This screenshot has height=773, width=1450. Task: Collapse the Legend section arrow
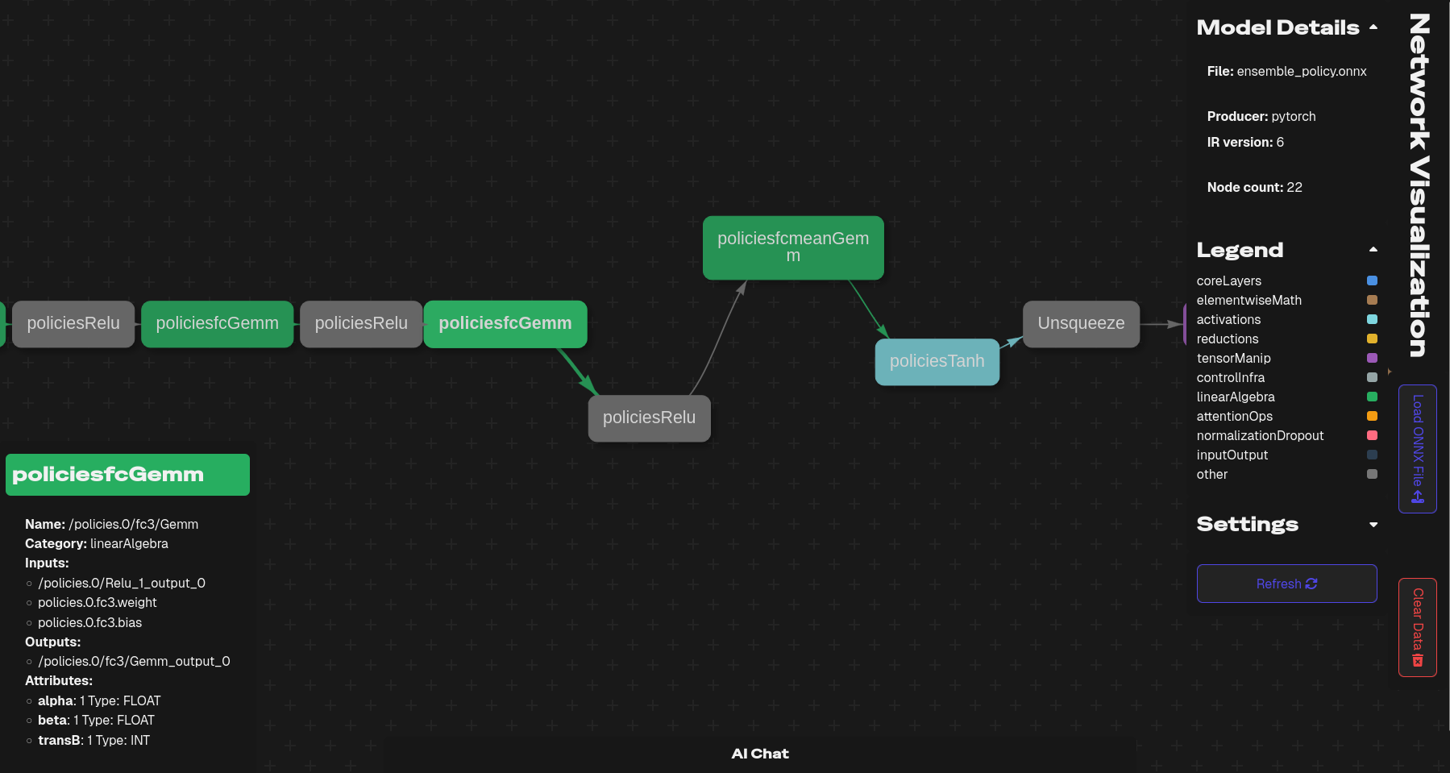click(x=1373, y=250)
